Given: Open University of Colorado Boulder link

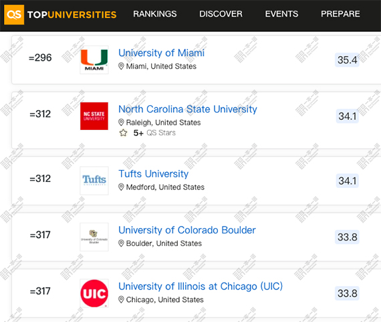Looking at the screenshot, I should click(x=187, y=230).
